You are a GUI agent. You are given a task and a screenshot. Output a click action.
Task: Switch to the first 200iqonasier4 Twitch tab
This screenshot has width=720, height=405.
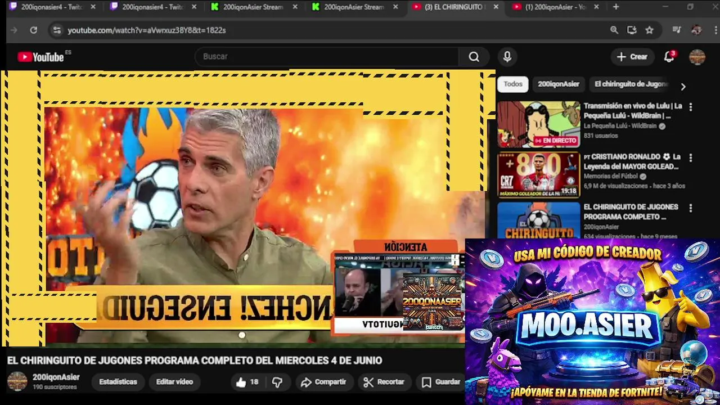pyautogui.click(x=51, y=7)
